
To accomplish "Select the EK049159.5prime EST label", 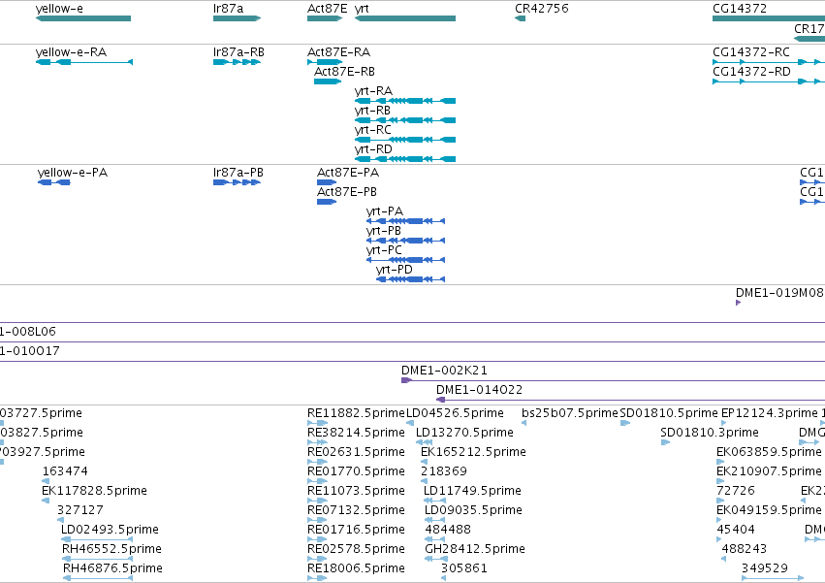I will (x=769, y=510).
